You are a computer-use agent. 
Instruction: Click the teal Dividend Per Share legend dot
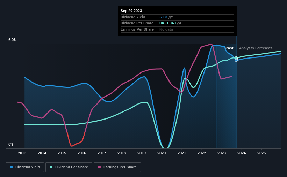click(51, 167)
